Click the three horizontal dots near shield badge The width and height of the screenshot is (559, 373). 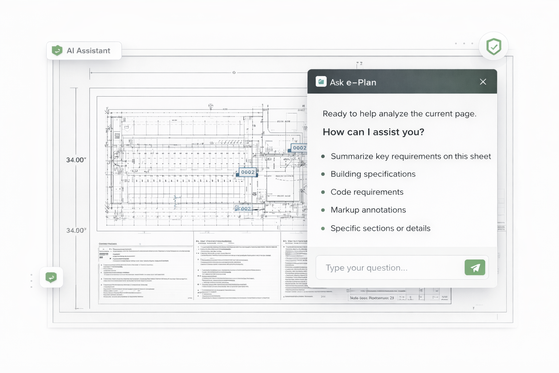[464, 44]
